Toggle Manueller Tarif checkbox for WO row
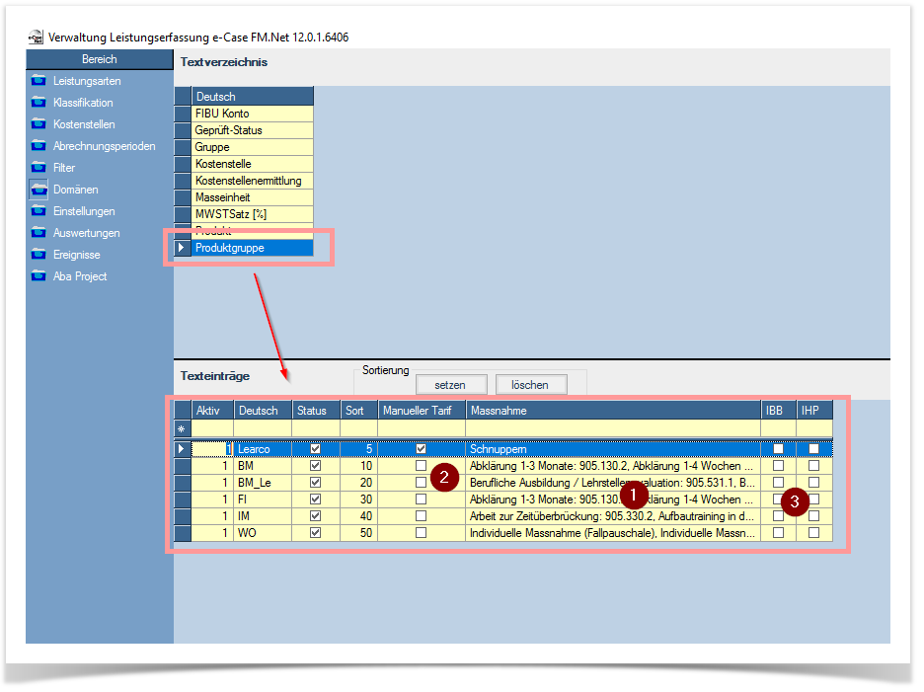The height and width of the screenshot is (692, 924). 421,533
